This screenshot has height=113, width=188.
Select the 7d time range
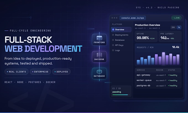click(x=179, y=27)
